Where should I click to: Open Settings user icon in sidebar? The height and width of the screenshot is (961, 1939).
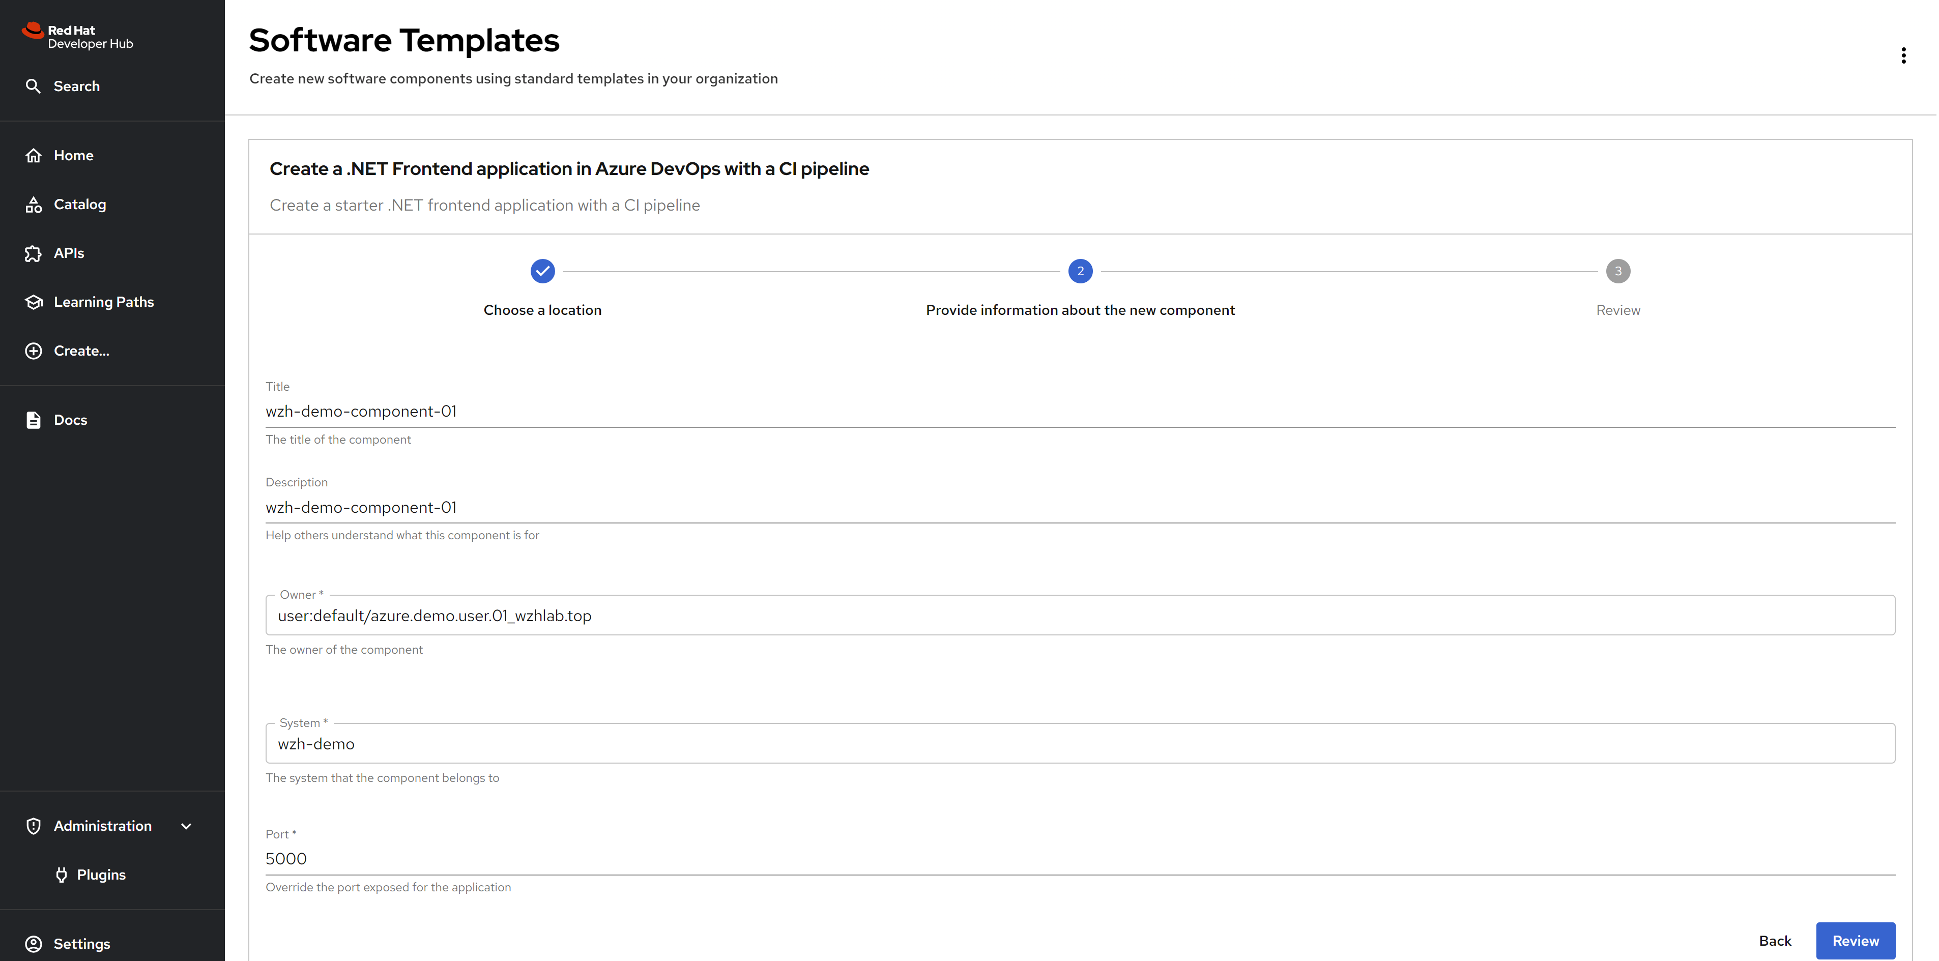tap(33, 944)
